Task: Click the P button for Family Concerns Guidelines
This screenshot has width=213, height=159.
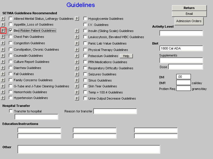Action: pos(3,80)
